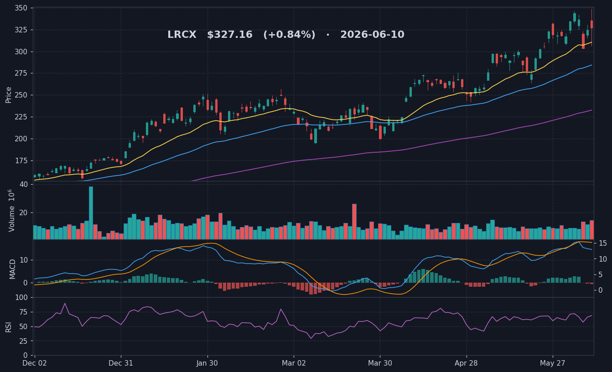Click the 20 volume tick label
The width and height of the screenshot is (612, 372).
point(23,212)
